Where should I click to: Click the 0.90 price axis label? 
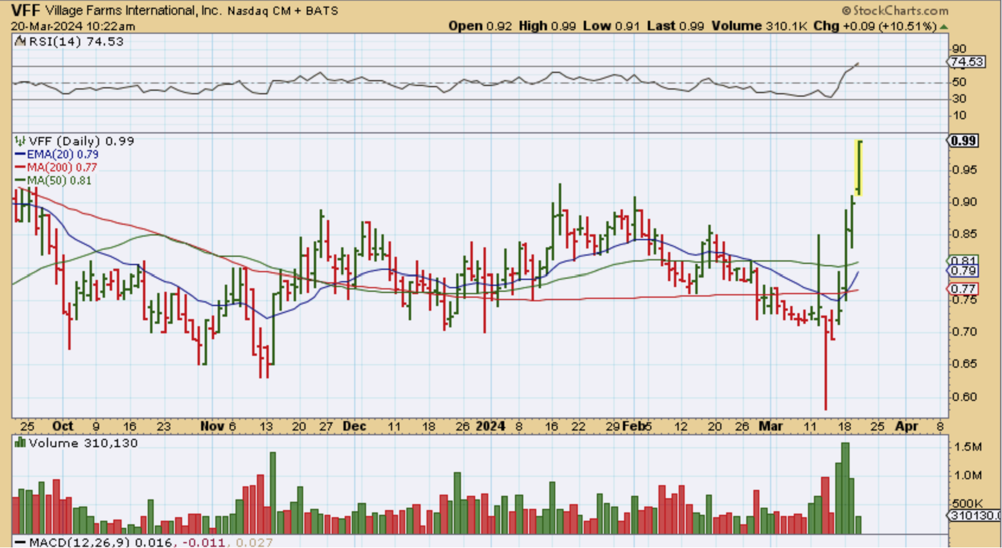click(965, 202)
